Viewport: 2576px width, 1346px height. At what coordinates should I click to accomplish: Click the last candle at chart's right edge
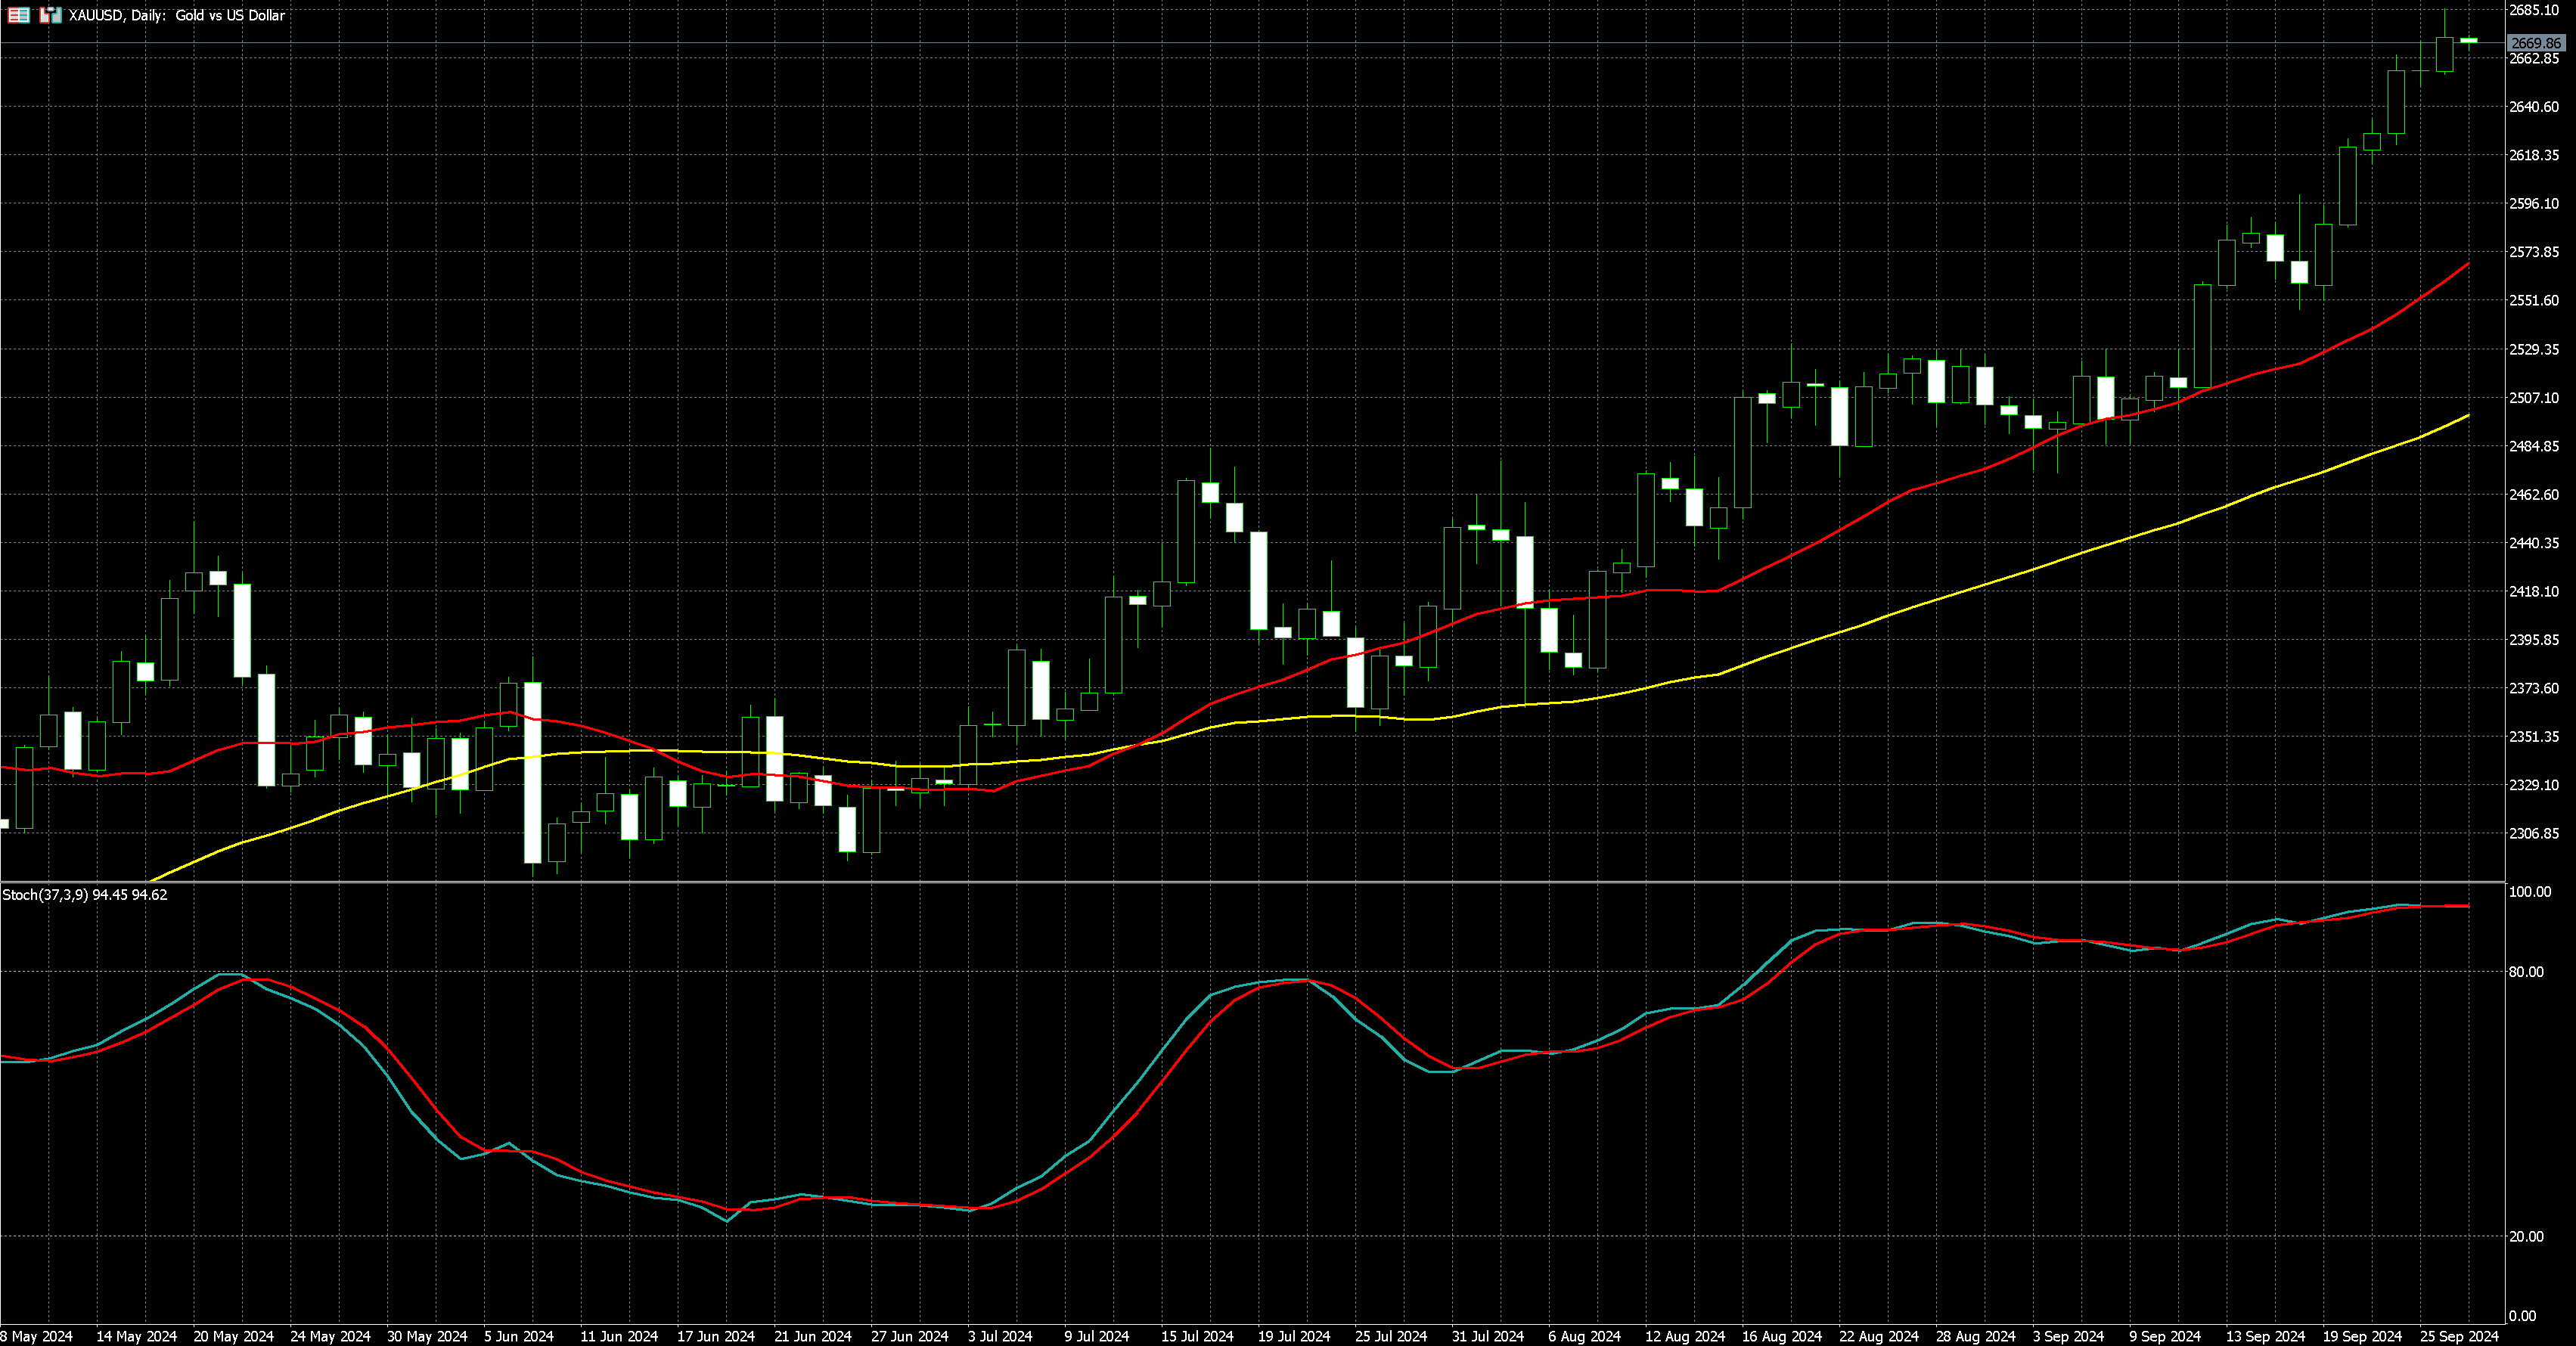tap(2468, 40)
